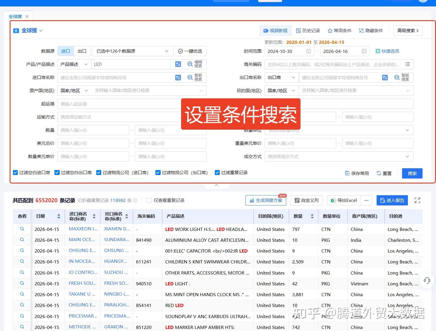
Task: View details of the TAKANE U... row
Action: (22, 294)
